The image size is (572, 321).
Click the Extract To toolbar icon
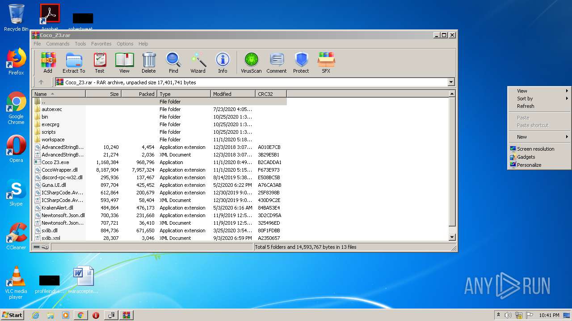pos(74,62)
